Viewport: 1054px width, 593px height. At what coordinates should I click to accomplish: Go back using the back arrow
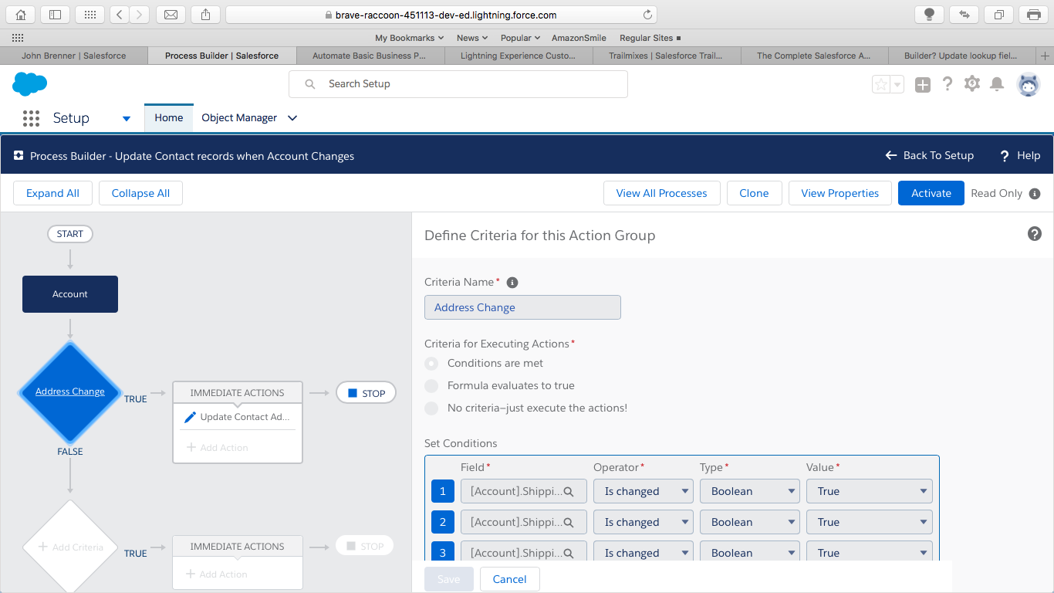point(120,15)
